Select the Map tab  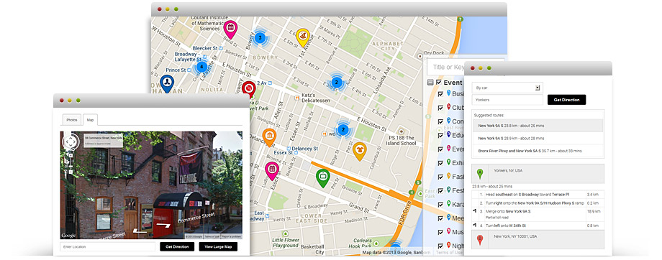click(x=90, y=120)
